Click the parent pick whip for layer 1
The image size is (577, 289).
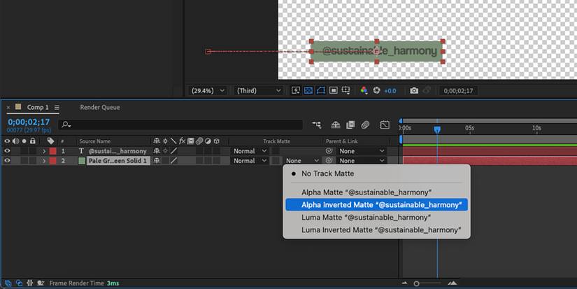point(329,151)
